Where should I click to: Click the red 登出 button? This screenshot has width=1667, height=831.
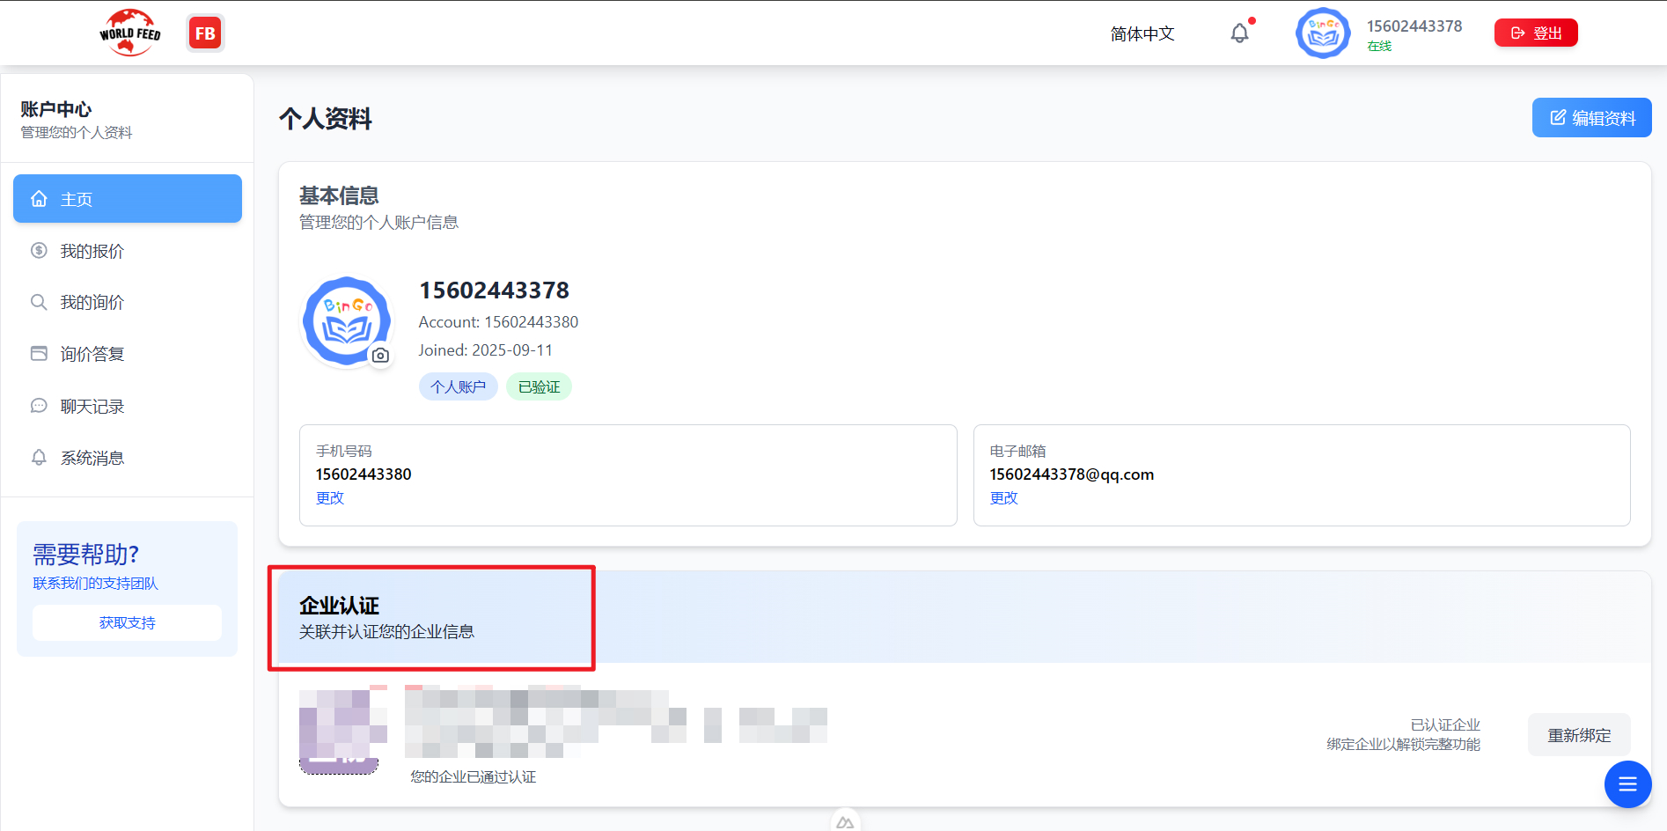(x=1536, y=33)
